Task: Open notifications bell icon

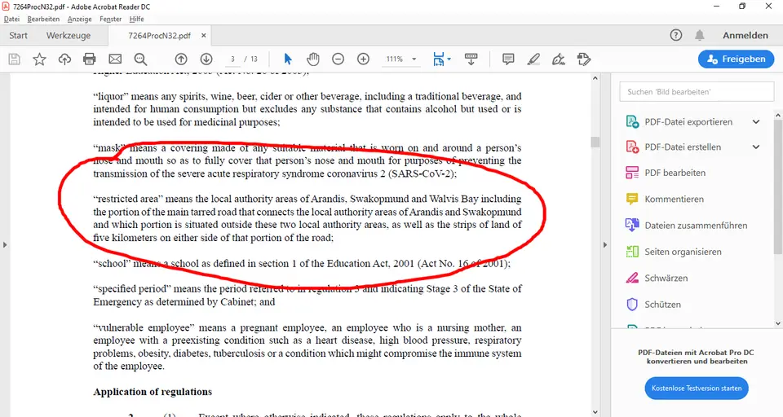Action: click(x=700, y=35)
